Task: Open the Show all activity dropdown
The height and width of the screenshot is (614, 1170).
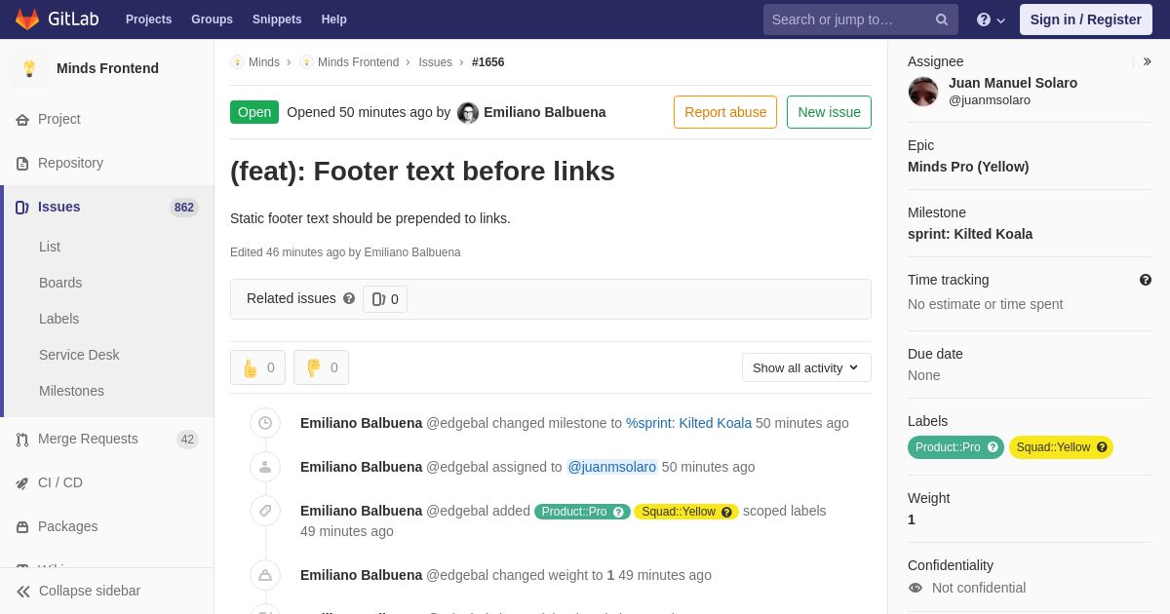Action: click(806, 367)
